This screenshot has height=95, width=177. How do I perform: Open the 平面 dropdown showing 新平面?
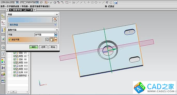click(x=46, y=35)
